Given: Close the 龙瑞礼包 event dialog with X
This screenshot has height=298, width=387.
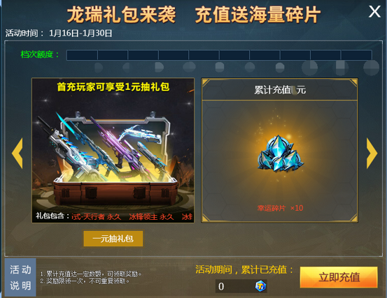Looking at the screenshot, I should [374, 12].
